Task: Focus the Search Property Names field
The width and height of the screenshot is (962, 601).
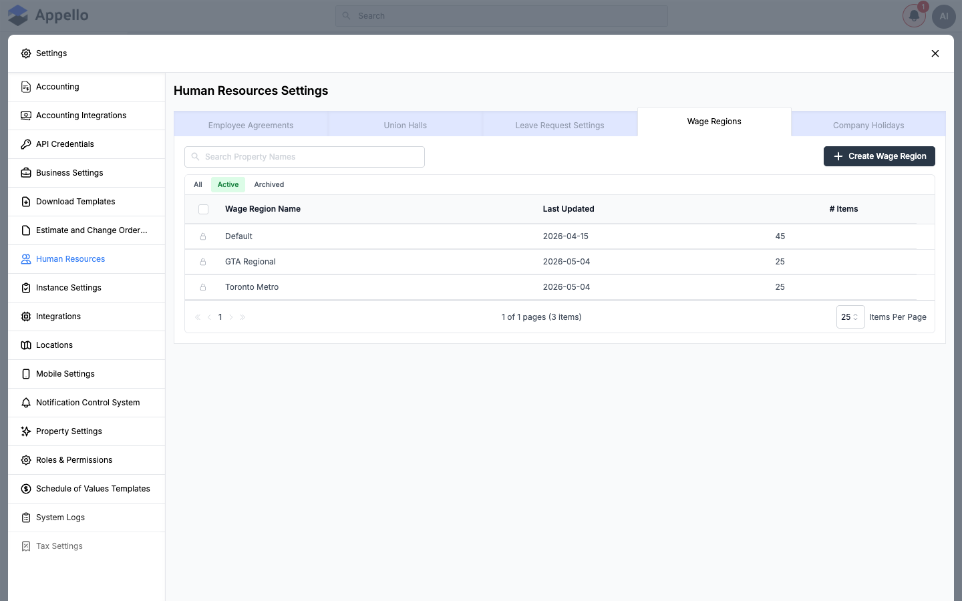Action: pyautogui.click(x=305, y=157)
